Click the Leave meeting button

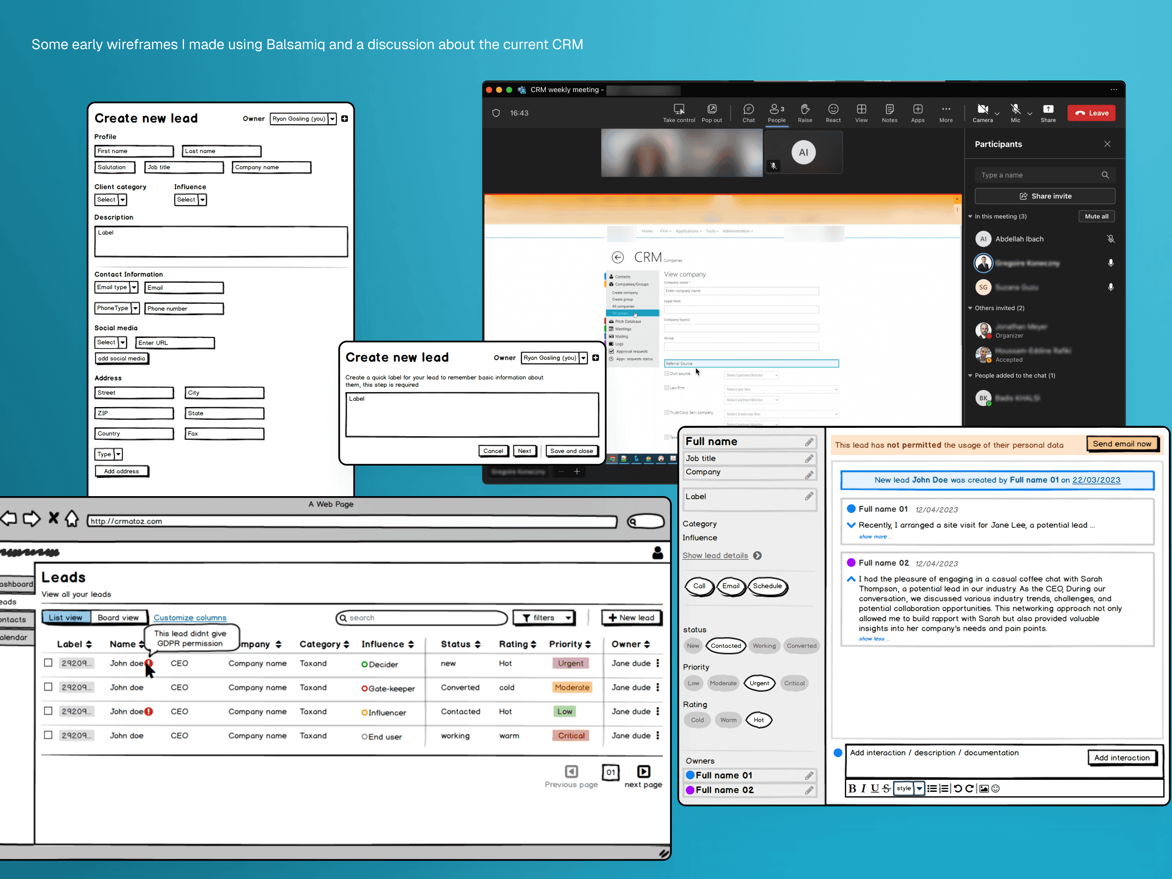click(1092, 113)
